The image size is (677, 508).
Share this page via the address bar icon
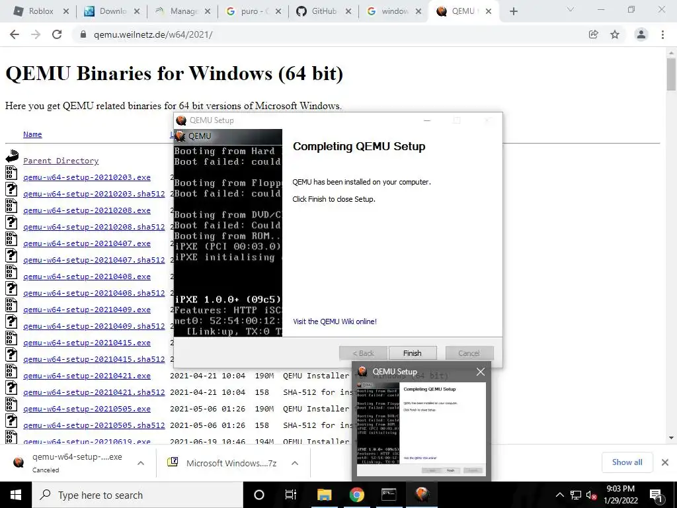point(594,34)
